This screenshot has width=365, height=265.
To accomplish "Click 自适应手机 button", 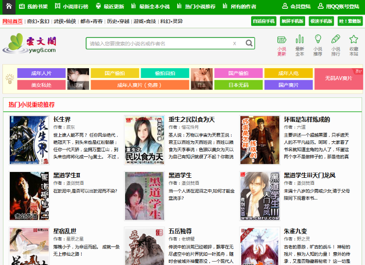I will (264, 21).
